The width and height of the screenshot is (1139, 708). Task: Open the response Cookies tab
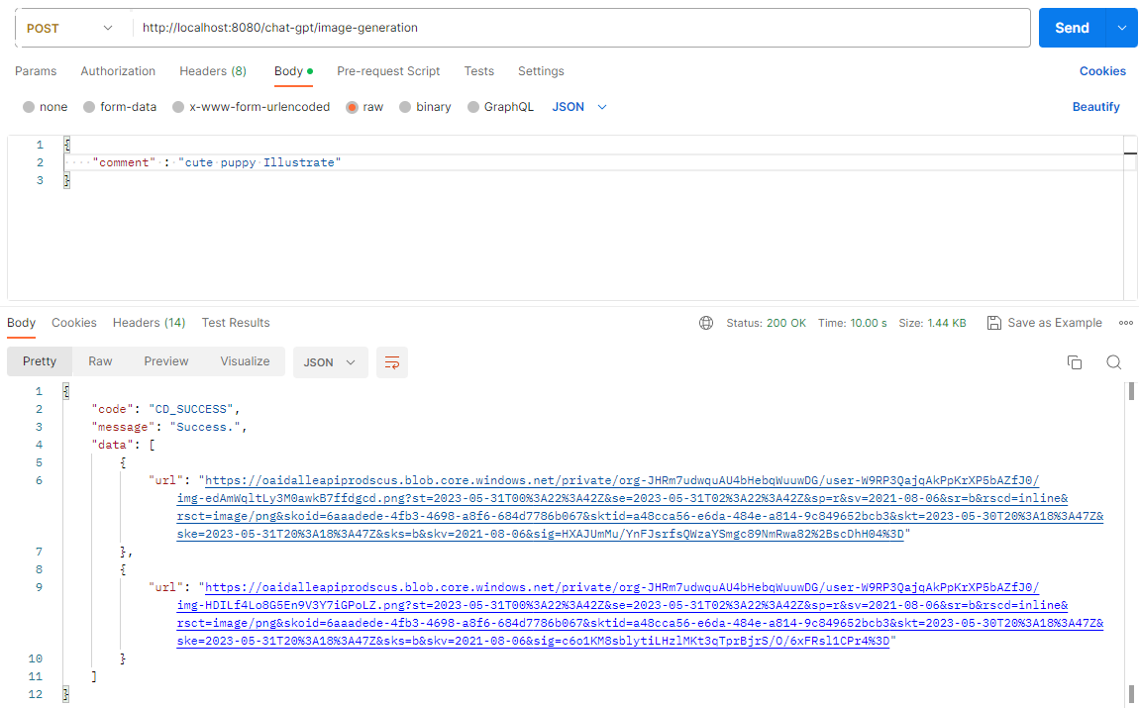[x=74, y=323]
